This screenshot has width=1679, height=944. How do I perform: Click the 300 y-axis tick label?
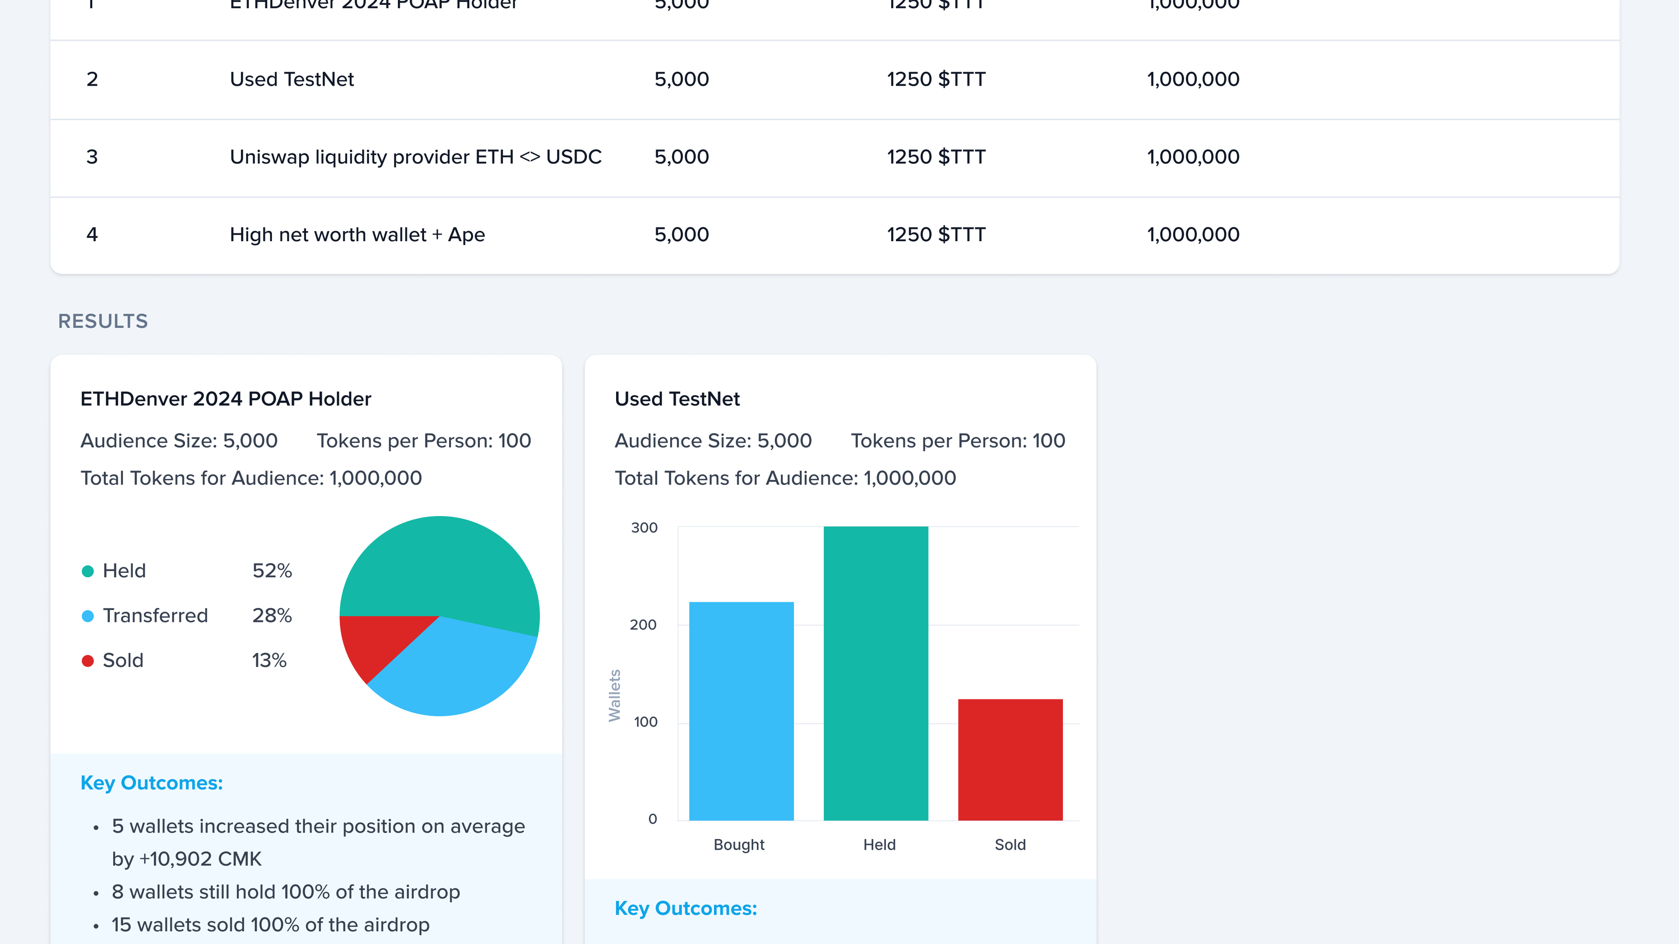(x=644, y=528)
